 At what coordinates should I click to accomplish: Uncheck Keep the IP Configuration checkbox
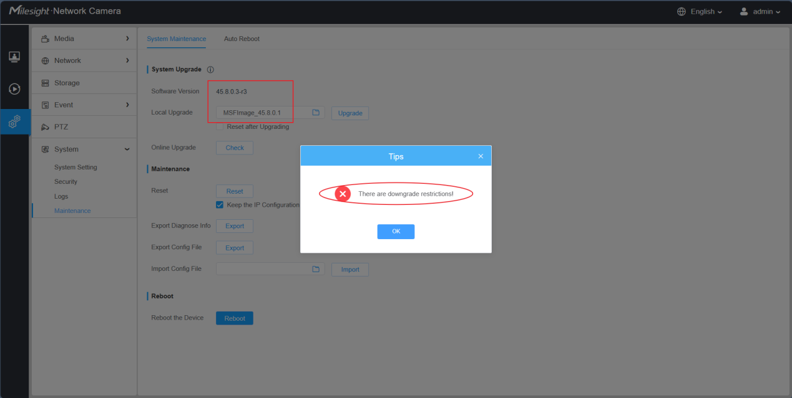click(220, 205)
